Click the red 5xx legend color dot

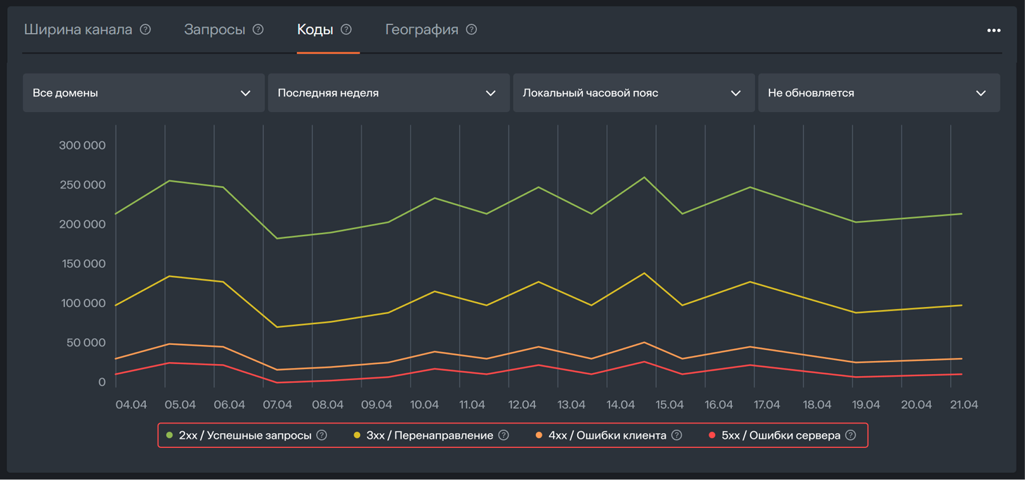[x=712, y=435]
